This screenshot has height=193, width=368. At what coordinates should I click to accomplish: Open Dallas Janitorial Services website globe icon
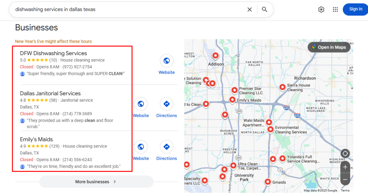[141, 104]
